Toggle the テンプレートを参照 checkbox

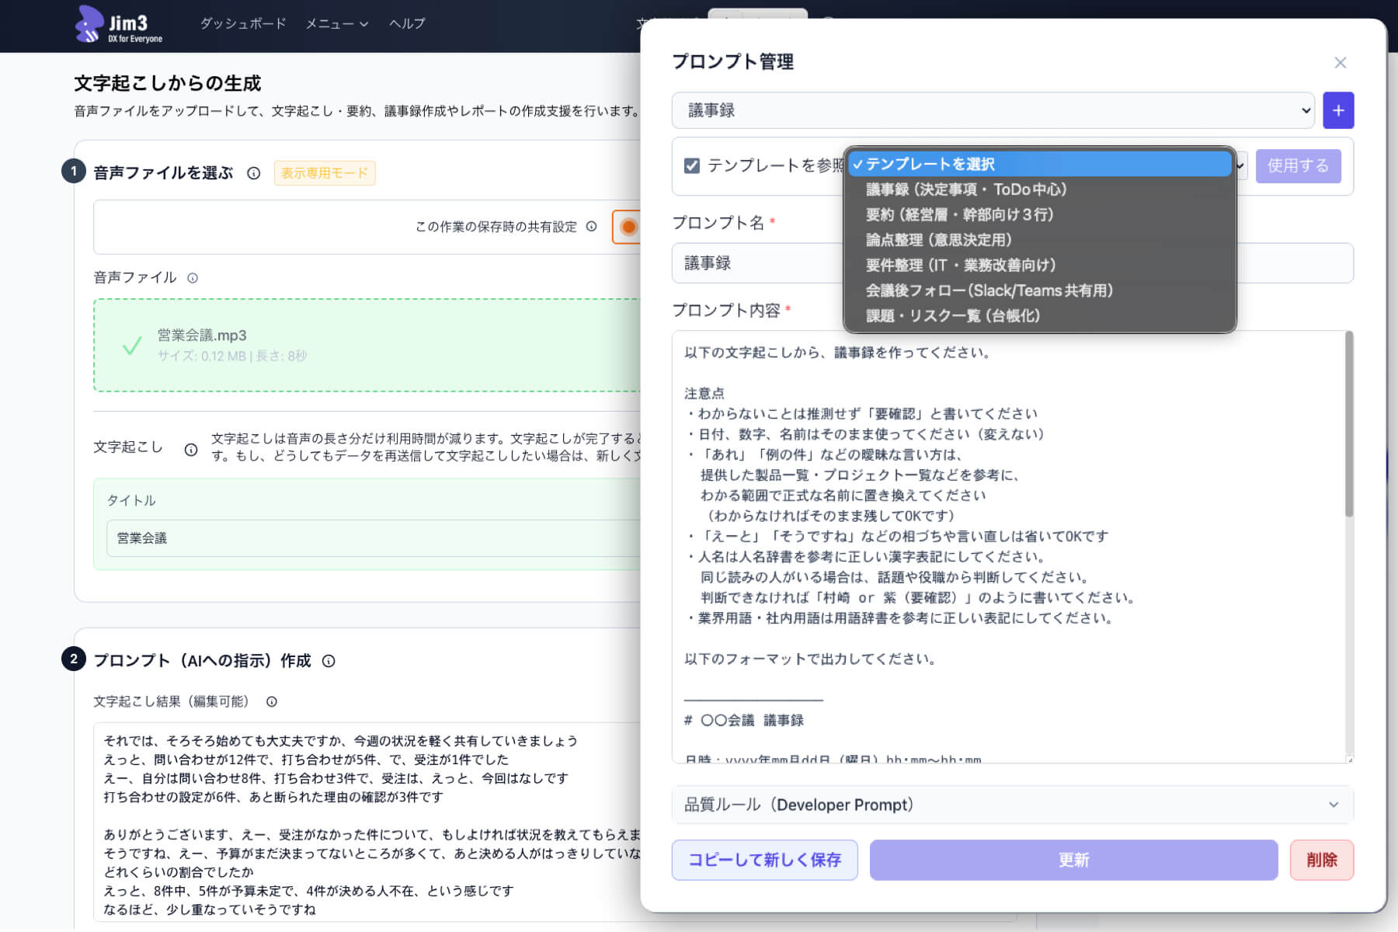click(692, 165)
